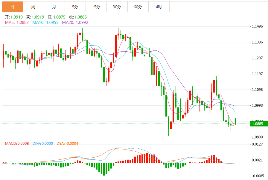Click the closing price 收:1.0885

[x=78, y=17]
